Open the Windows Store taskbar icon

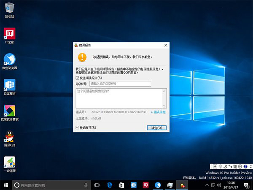click(x=121, y=185)
